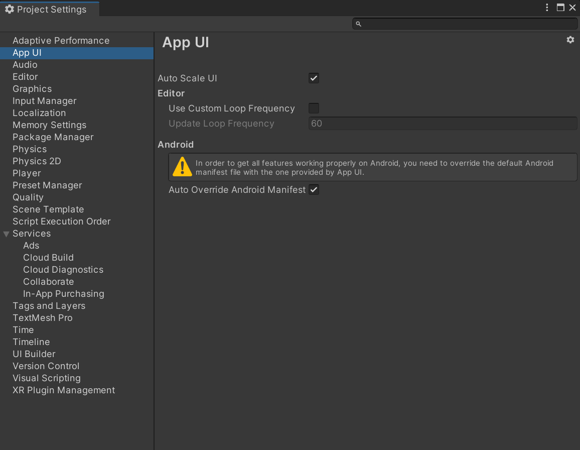580x450 pixels.
Task: Open Physics 2D settings
Action: click(x=37, y=161)
